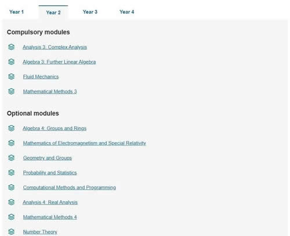Open Fluid Mechanics module link
This screenshot has width=290, height=236.
(41, 77)
